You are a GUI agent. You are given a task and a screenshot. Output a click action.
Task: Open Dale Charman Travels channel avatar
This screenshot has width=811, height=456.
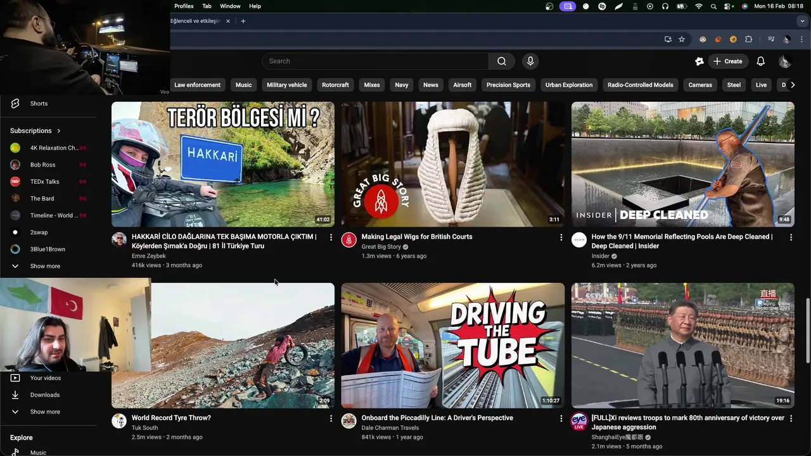pos(349,421)
